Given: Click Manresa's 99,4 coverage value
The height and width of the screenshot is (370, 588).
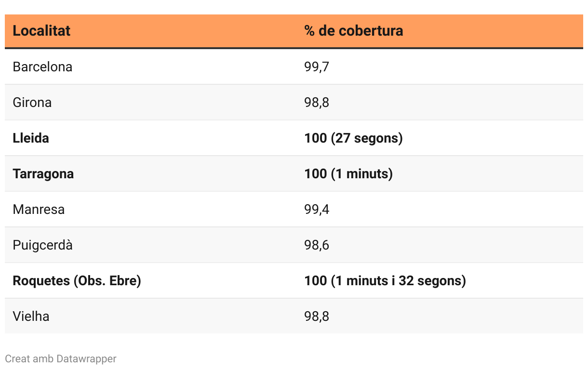Looking at the screenshot, I should coord(317,209).
